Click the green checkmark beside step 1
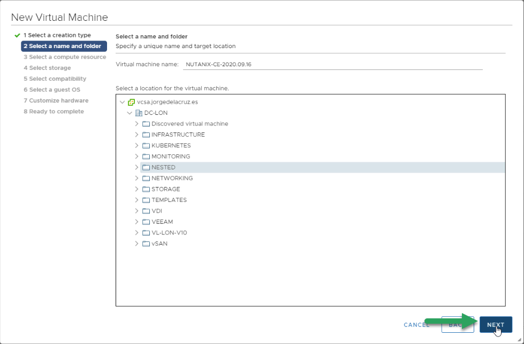 pos(17,35)
